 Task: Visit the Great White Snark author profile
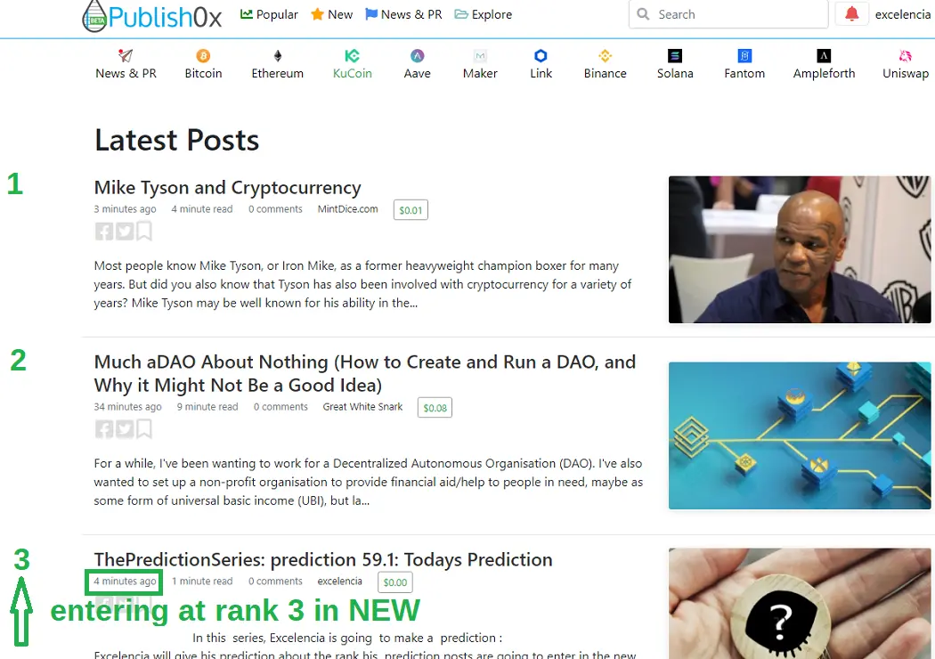pos(362,407)
